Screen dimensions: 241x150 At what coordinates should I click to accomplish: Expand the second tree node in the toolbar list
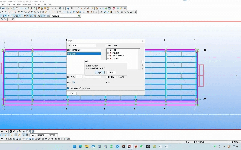(x=108, y=53)
